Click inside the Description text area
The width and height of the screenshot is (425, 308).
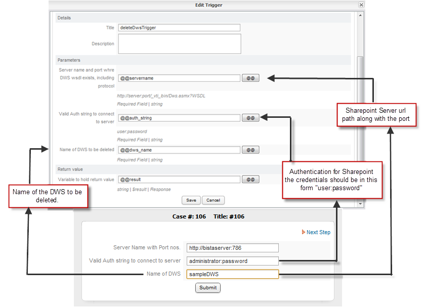[179, 44]
